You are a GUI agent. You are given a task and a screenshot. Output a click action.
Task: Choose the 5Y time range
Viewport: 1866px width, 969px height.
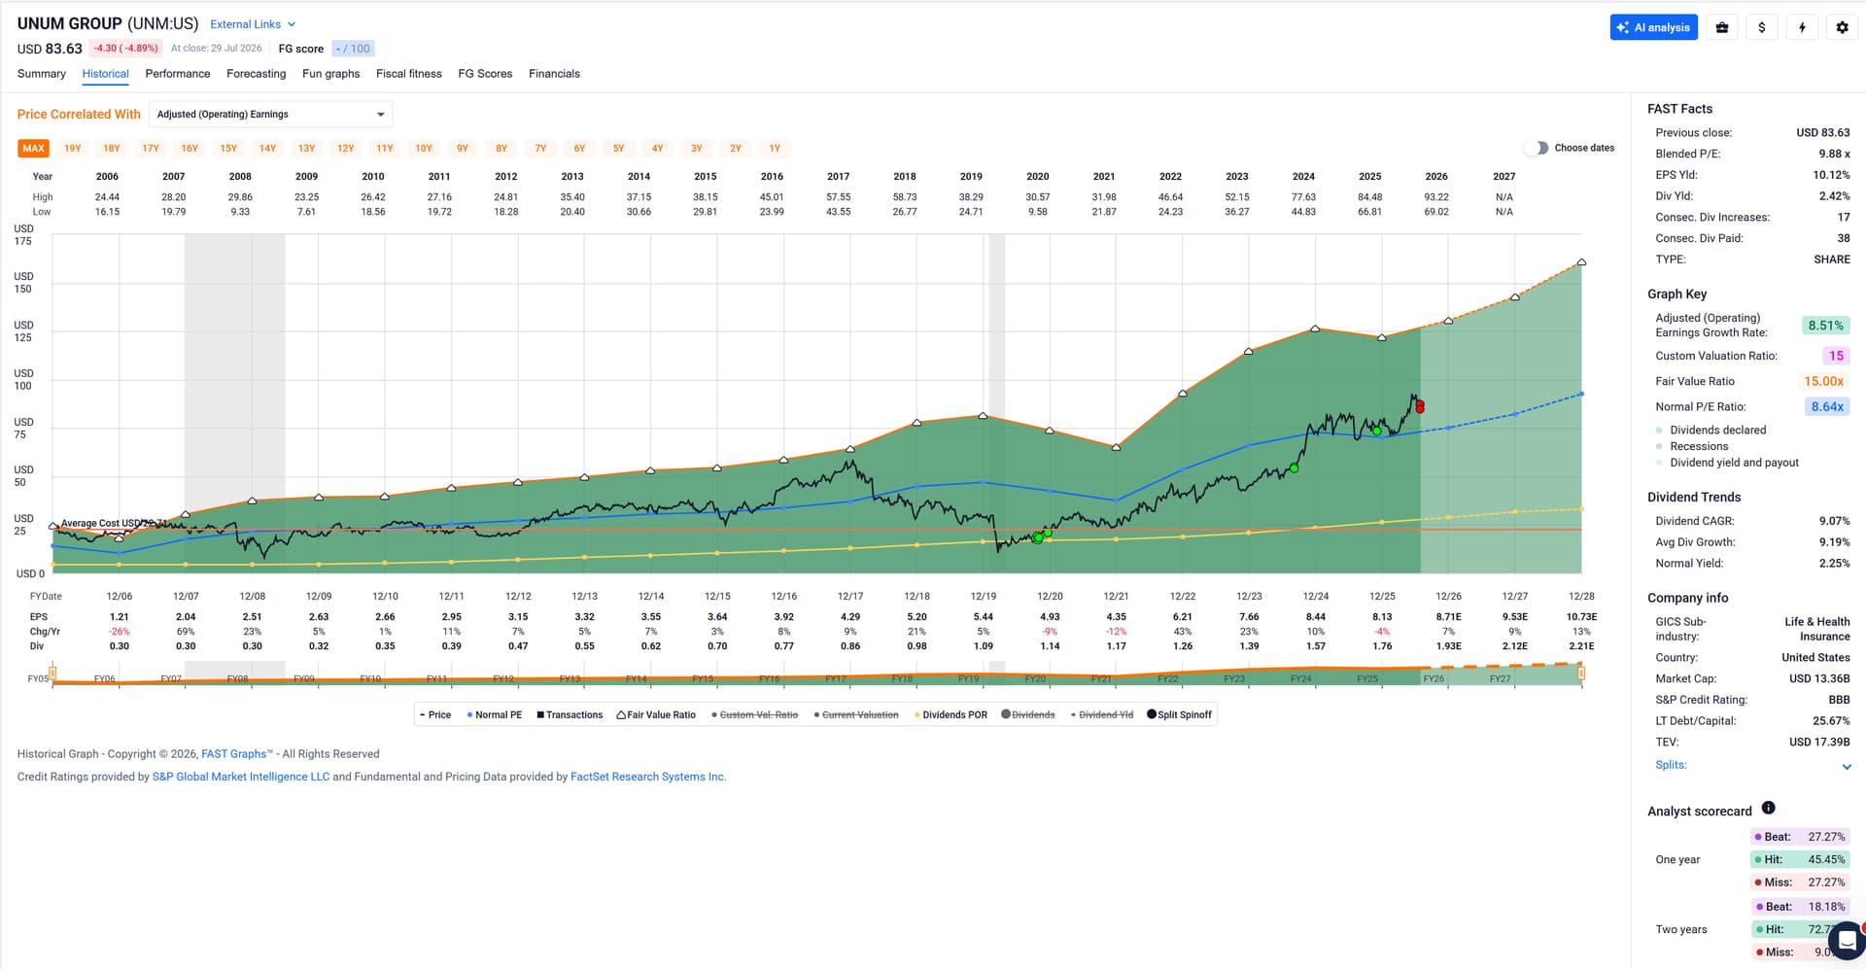coord(618,149)
